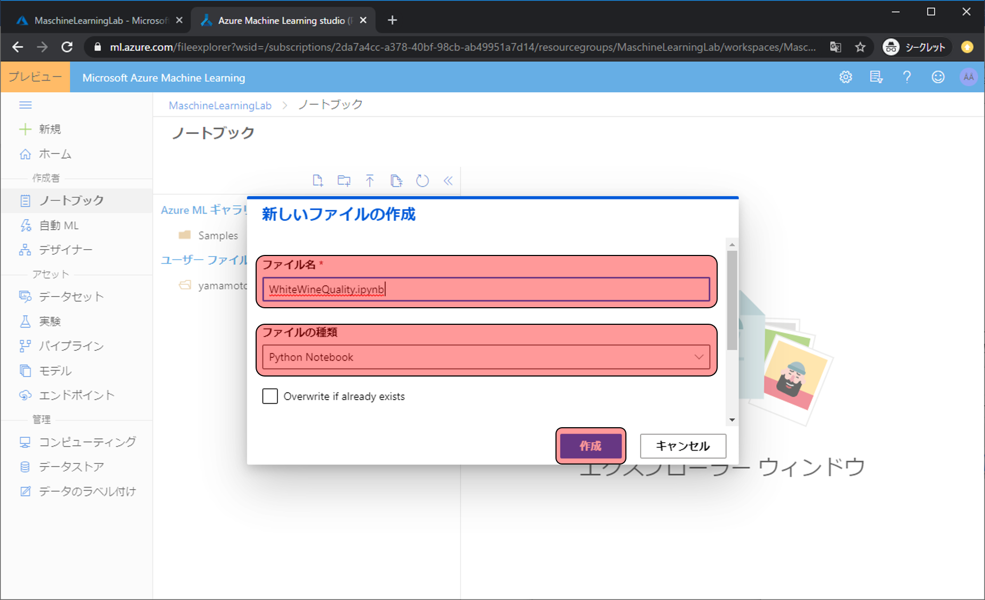
Task: Open the ファイルの種類 Python Notebook dropdown
Action: tap(486, 357)
